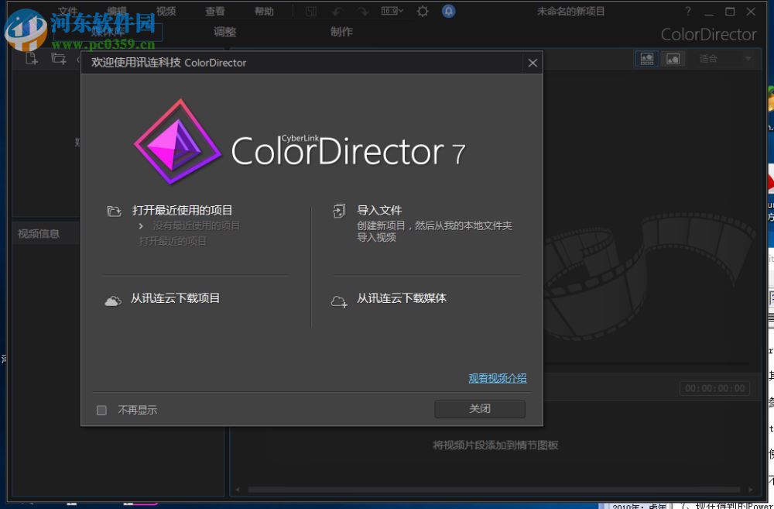
Task: Click the cloud icon next to 从讯连云下载项目
Action: [113, 300]
